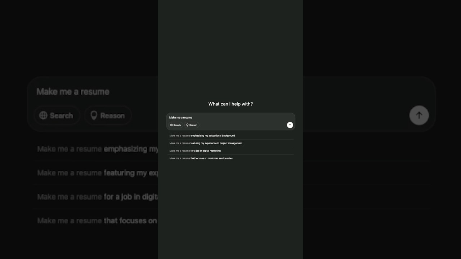Click the 'What can I help with?' heading
Screen dimensions: 461x259
[x=230, y=104]
